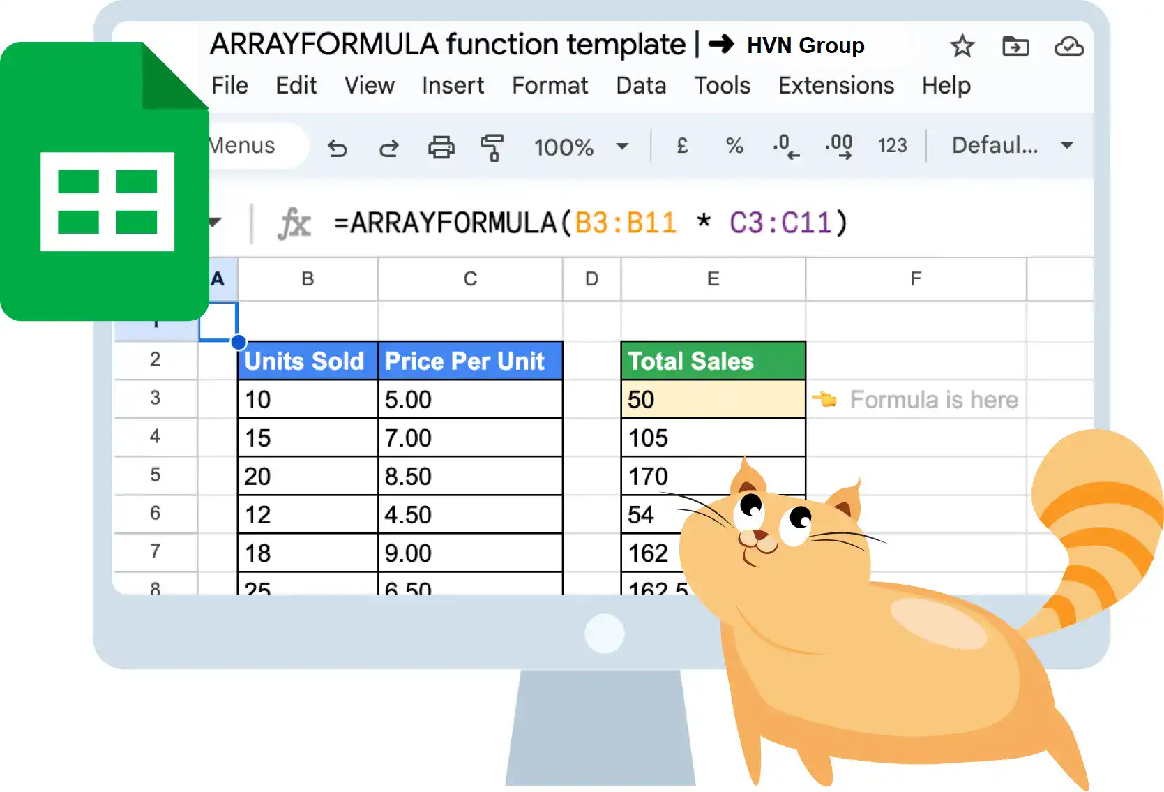This screenshot has height=792, width=1164.
Task: Click the cloud save status icon
Action: (1068, 46)
